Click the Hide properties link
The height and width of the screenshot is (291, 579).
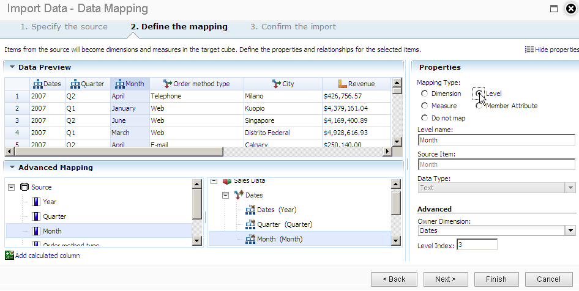click(557, 50)
